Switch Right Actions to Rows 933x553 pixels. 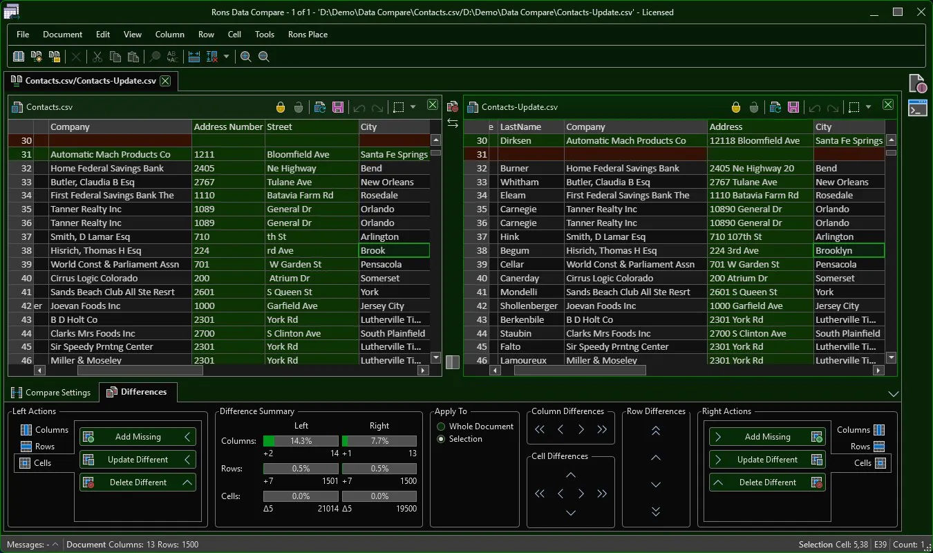click(867, 447)
